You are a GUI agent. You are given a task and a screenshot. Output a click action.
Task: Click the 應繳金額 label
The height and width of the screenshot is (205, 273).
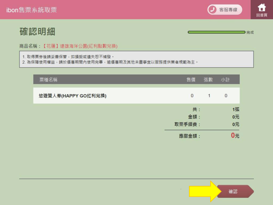pos(190,136)
